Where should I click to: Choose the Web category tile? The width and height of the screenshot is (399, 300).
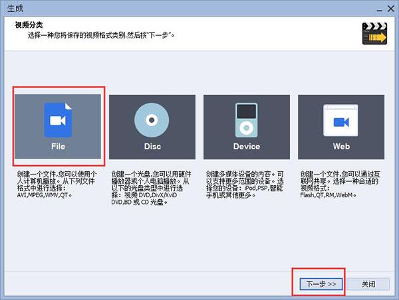341,127
